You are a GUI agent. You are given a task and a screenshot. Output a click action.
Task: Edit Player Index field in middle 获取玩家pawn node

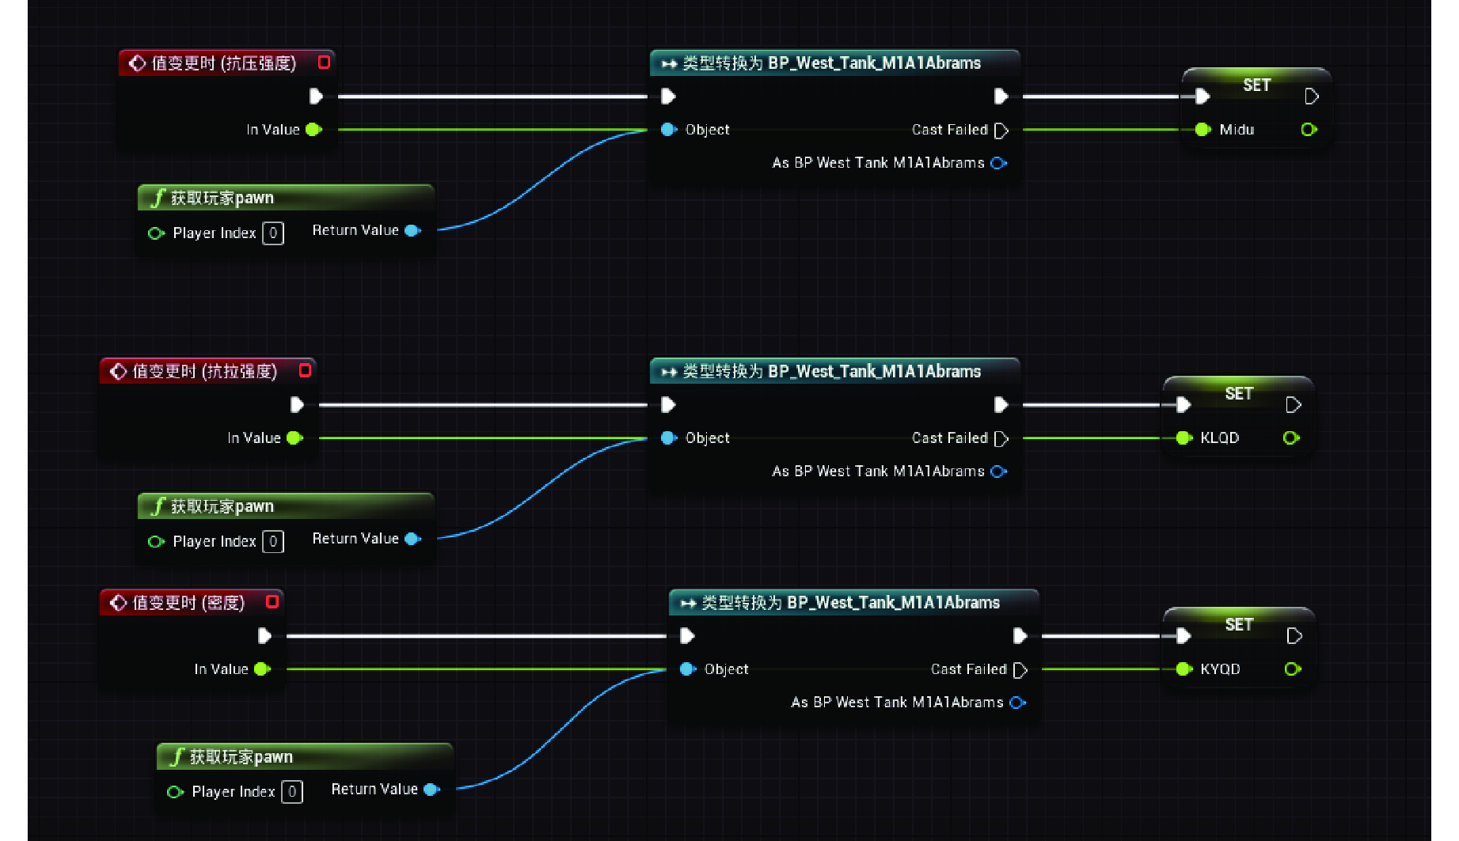273,542
